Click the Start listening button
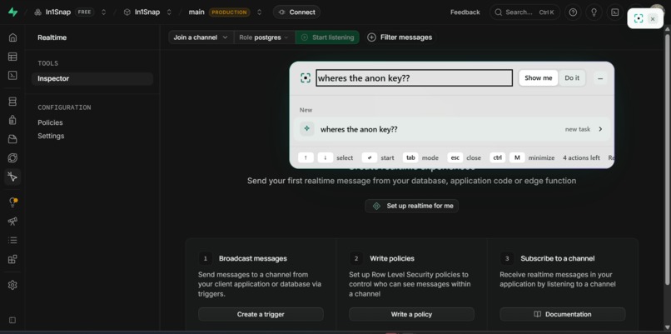The image size is (671, 334). (x=327, y=37)
